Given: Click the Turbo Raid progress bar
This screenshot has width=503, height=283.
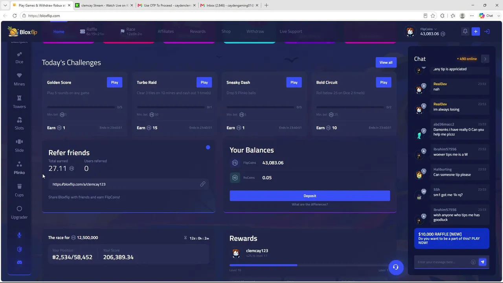Looking at the screenshot, I should click(x=171, y=107).
